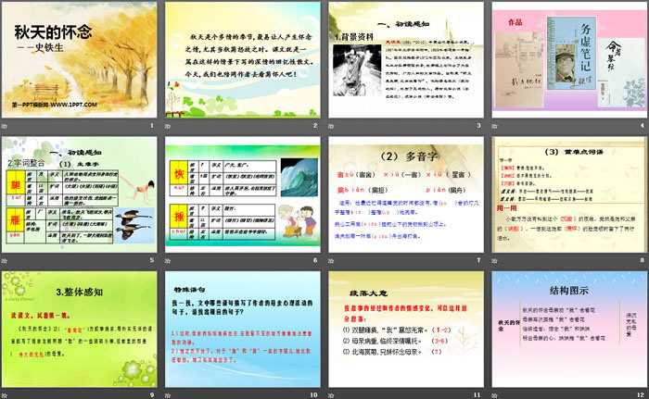Click the animation star icon under slide 9

[5, 395]
